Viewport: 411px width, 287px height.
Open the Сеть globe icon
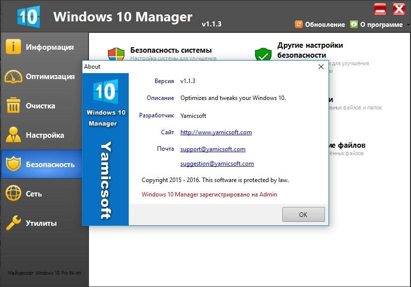[x=13, y=193]
